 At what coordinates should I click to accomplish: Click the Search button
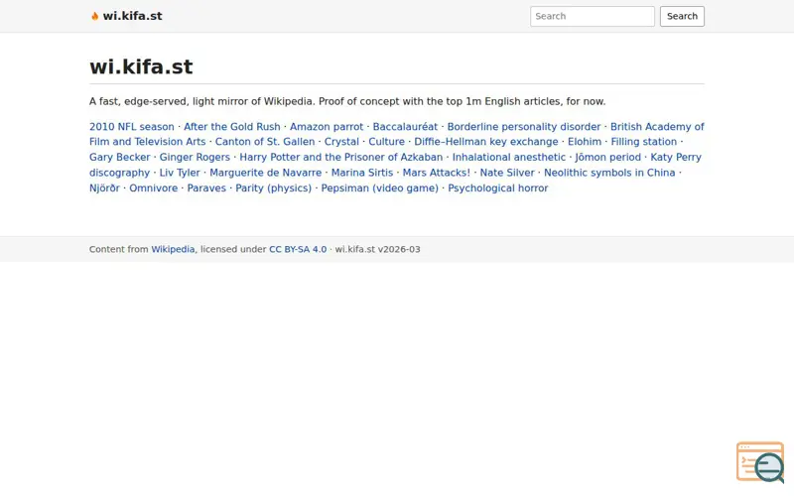tap(682, 16)
